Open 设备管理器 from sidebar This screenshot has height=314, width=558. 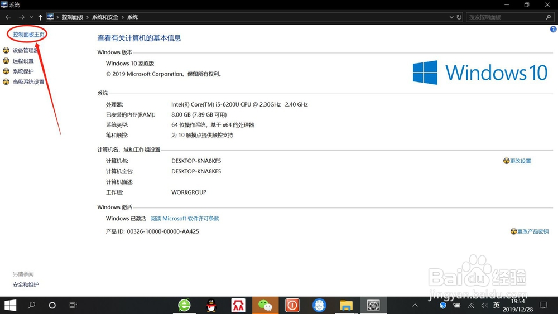(25, 51)
